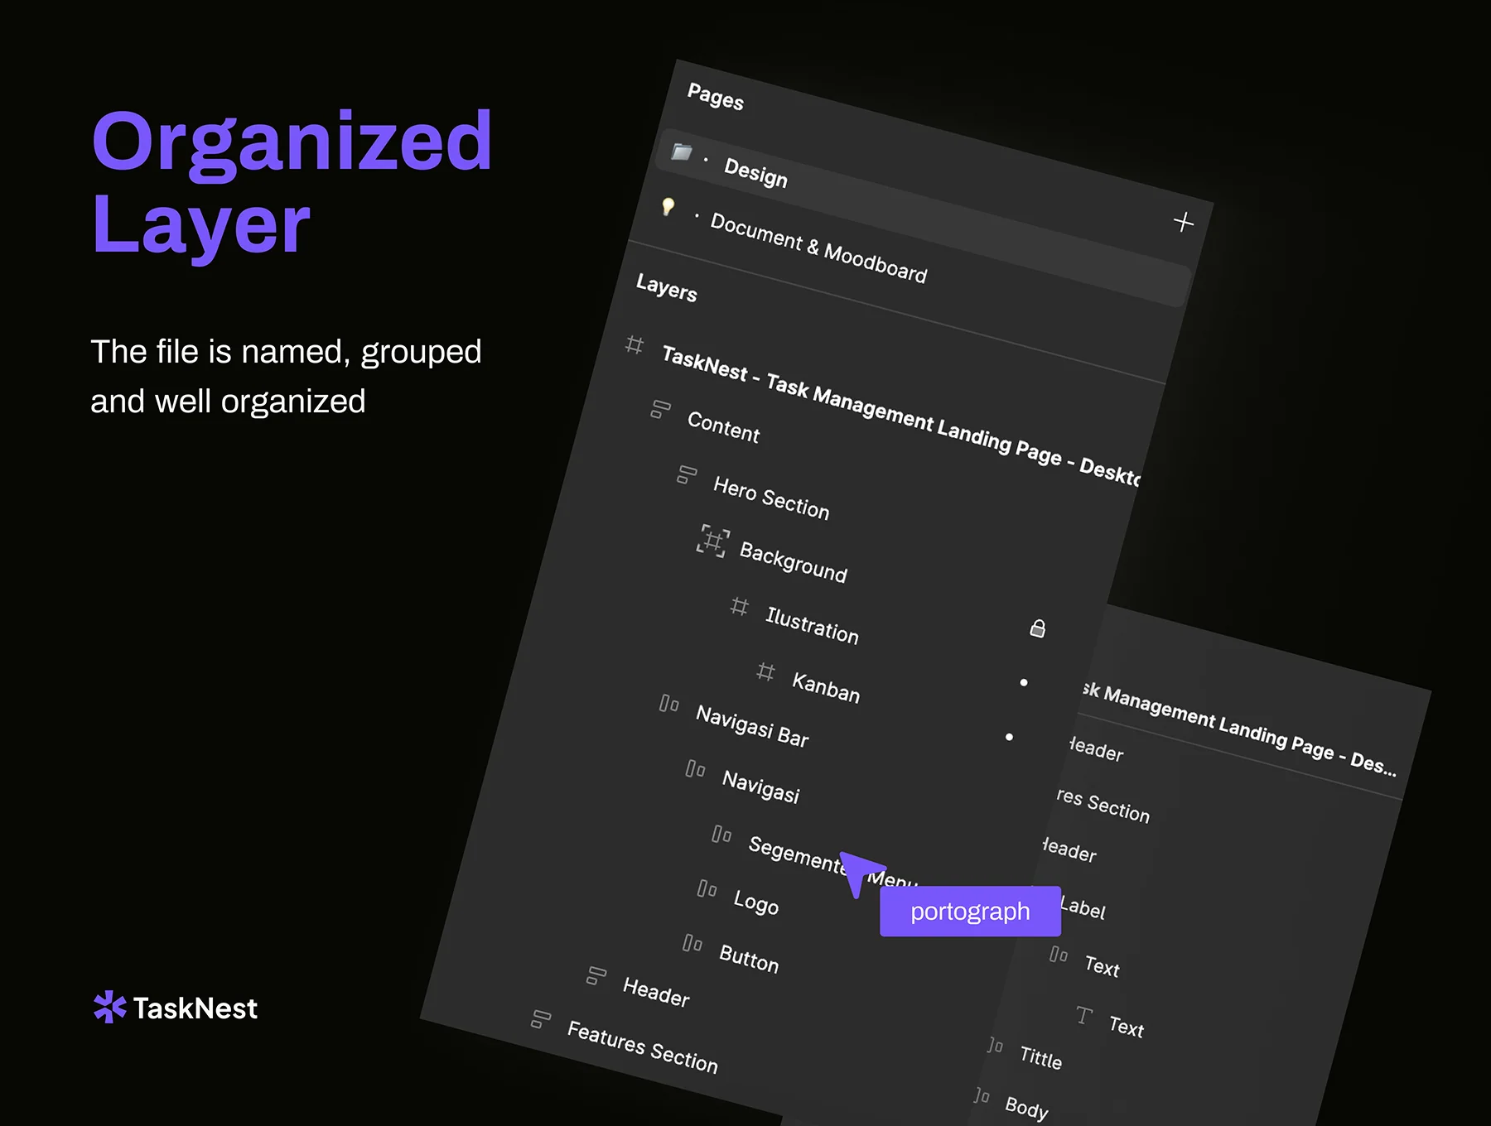Click the section icon beside Background
Screen dimensions: 1491x1126
pos(712,541)
